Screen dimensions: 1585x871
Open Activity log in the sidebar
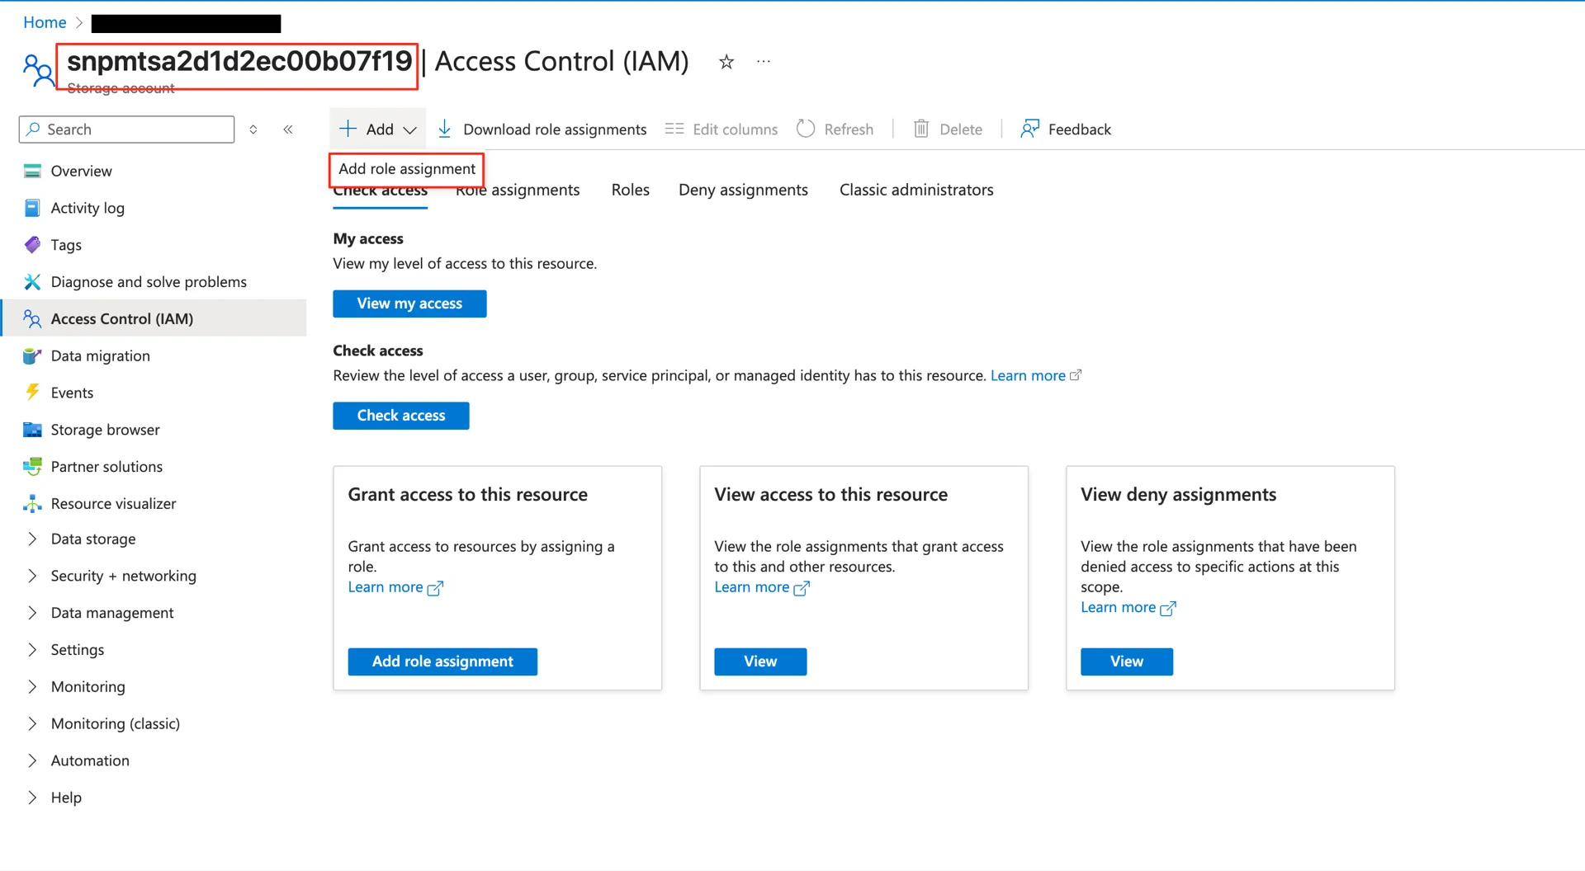pyautogui.click(x=88, y=208)
